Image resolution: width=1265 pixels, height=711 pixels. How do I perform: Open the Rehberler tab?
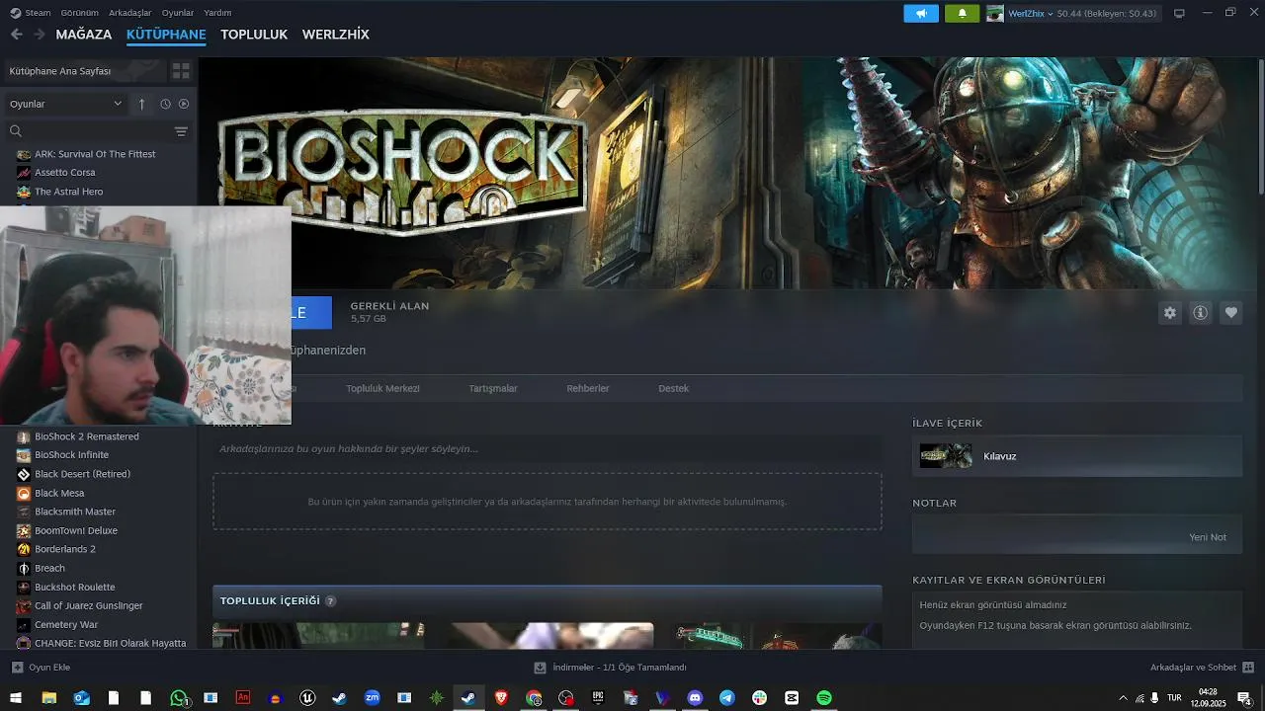click(588, 388)
